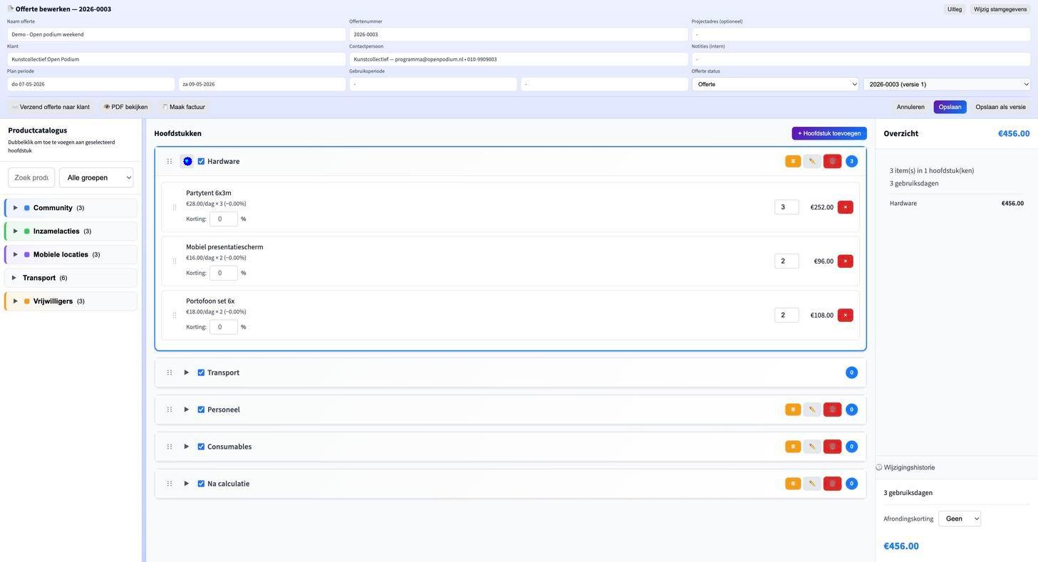This screenshot has width=1038, height=562.
Task: Click the blue color circle beside Hardware
Action: pyautogui.click(x=187, y=162)
